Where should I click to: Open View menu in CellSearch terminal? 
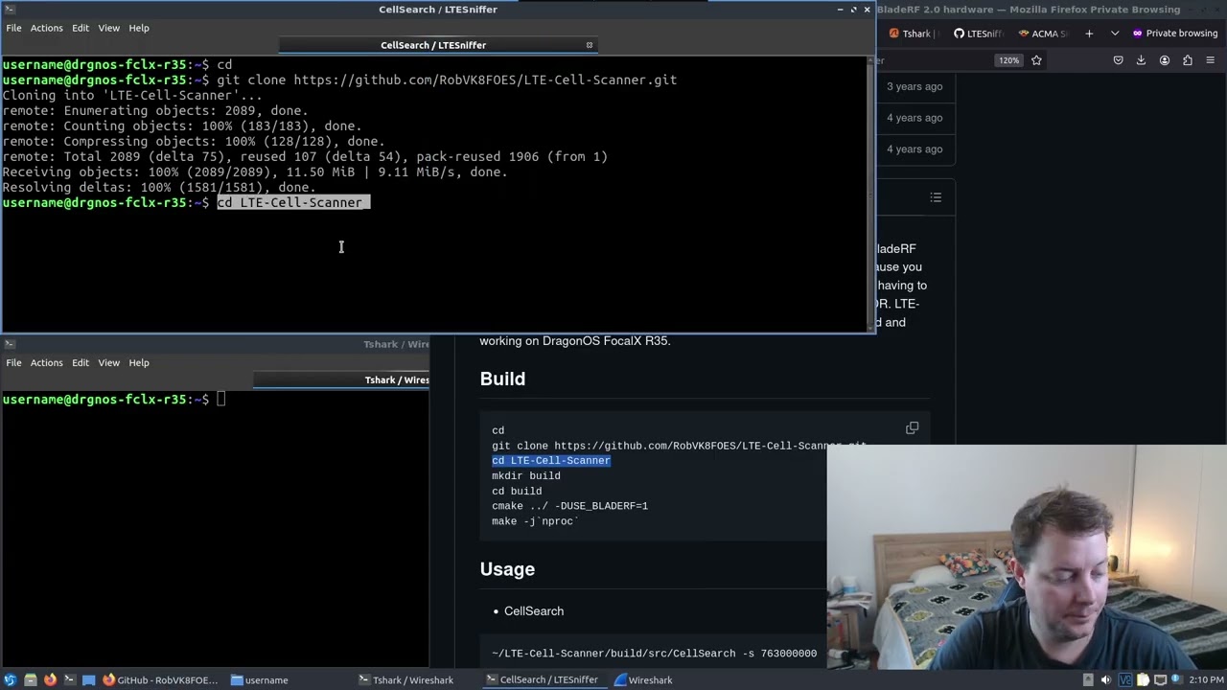[108, 28]
